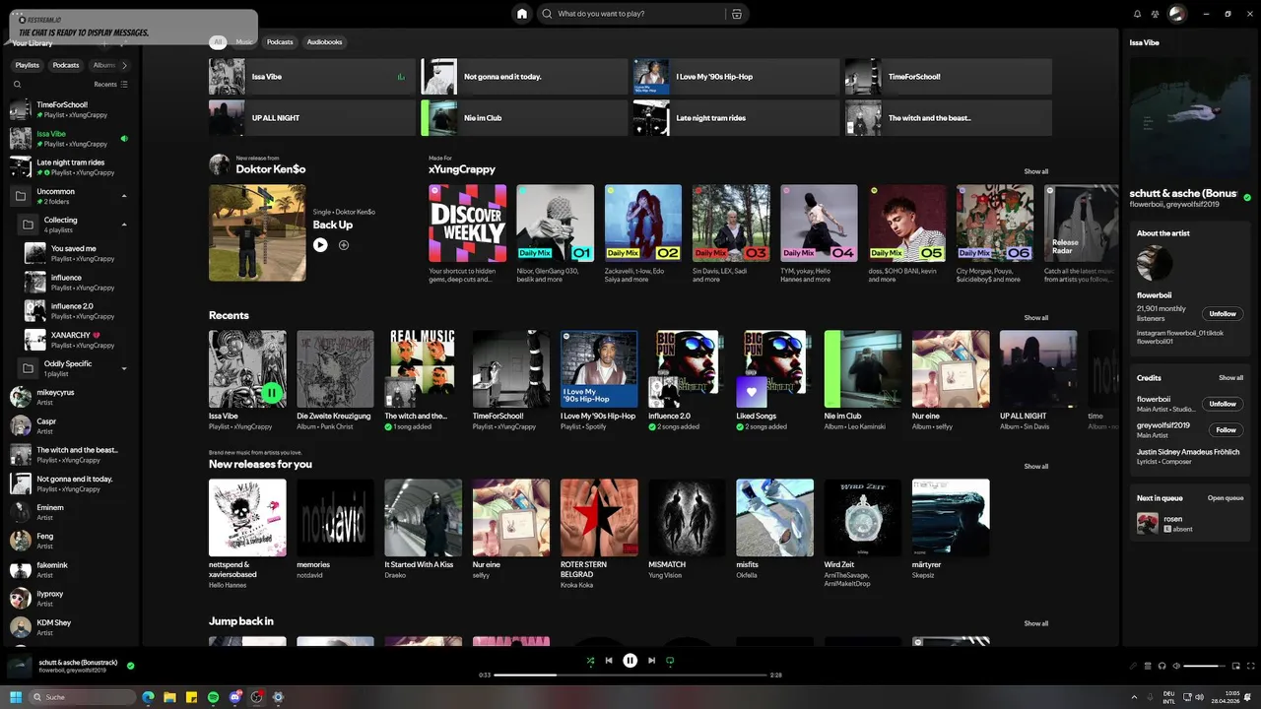Image resolution: width=1261 pixels, height=709 pixels.
Task: Select the Music filter tab
Action: tap(244, 42)
